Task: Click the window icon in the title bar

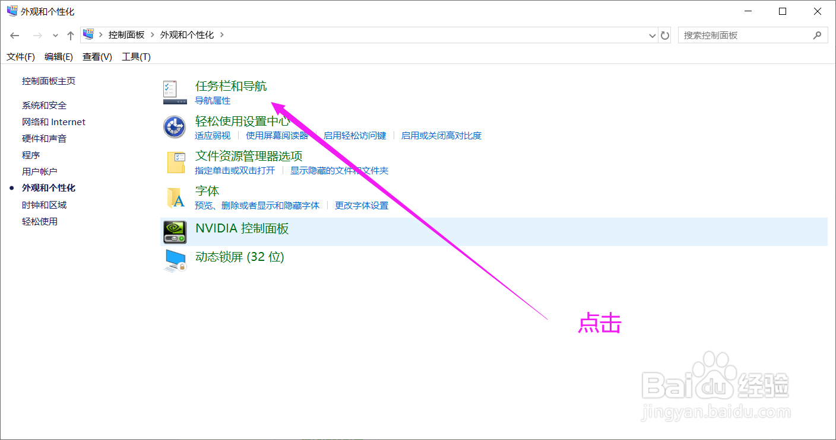Action: [12, 11]
